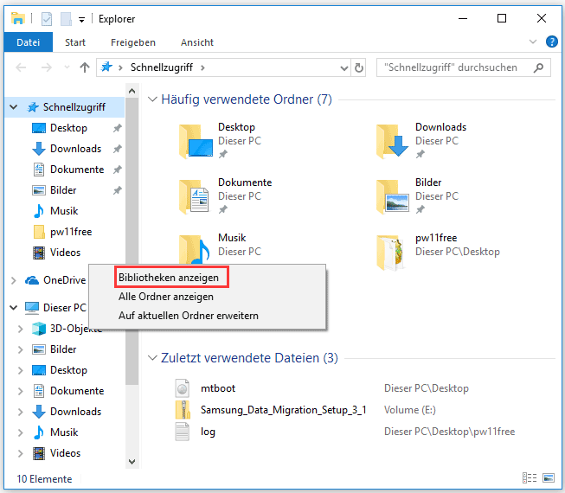The height and width of the screenshot is (493, 565).
Task: Open Help with the blue question mark
Action: click(552, 42)
